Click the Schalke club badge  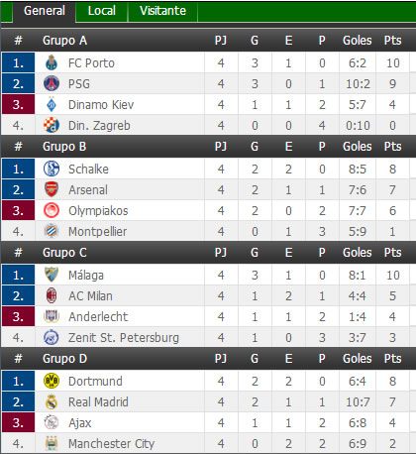point(52,169)
